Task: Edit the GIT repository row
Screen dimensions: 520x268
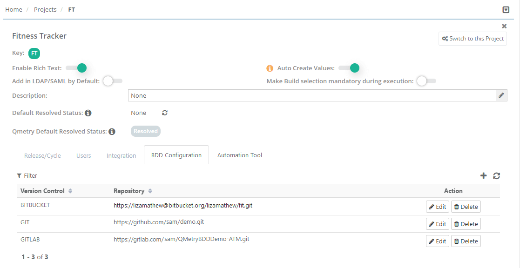Action: [438, 224]
